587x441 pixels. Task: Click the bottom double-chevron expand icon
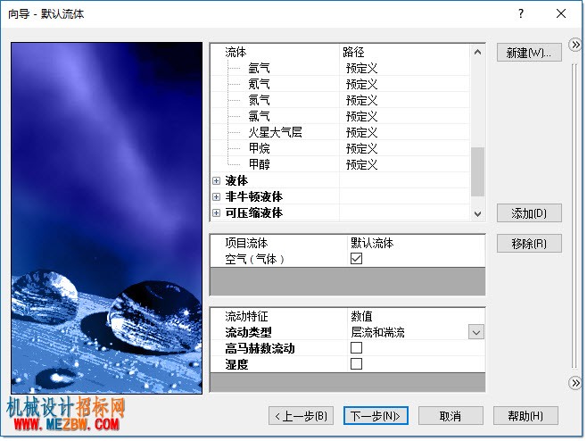575,383
